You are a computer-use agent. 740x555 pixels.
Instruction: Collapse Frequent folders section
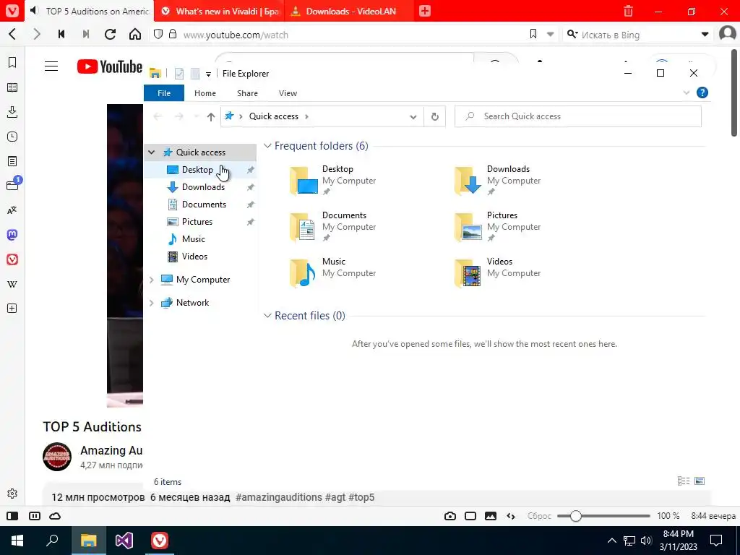267,146
